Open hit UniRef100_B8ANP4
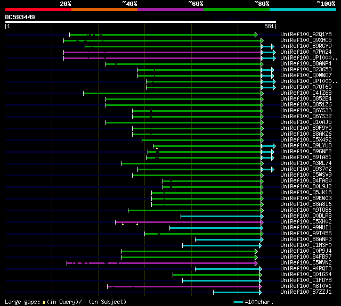The height and width of the screenshot is (306, 341). [306, 64]
